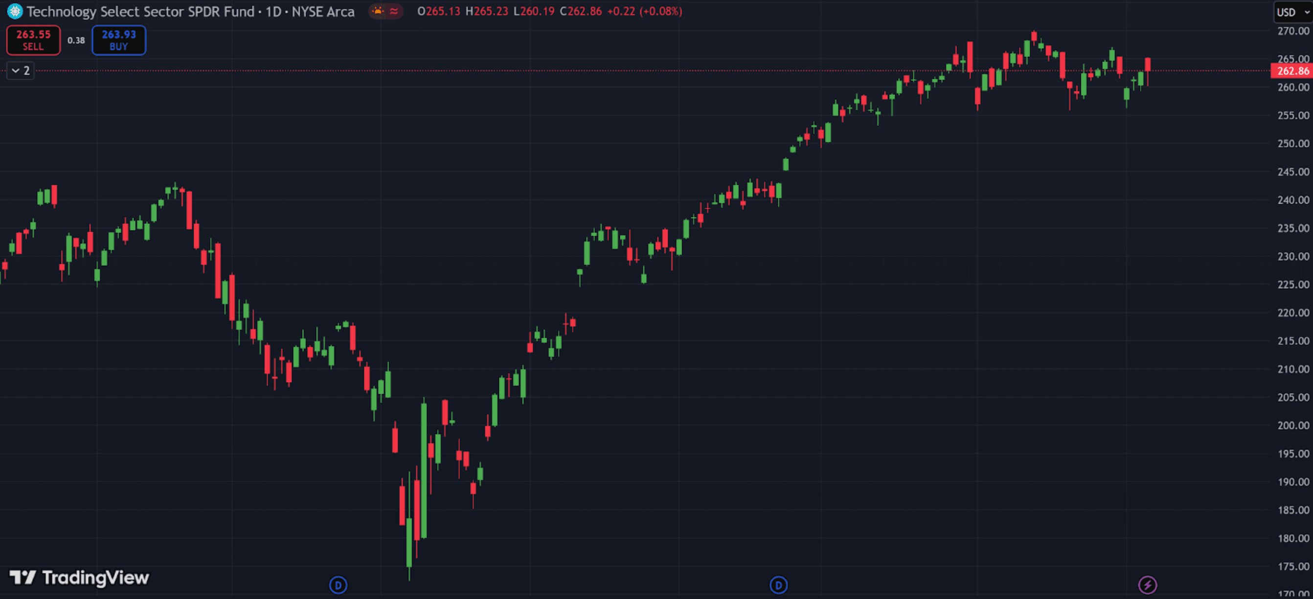Click the NYSE Arca exchange label
Screen dimensions: 1313x599
click(323, 11)
